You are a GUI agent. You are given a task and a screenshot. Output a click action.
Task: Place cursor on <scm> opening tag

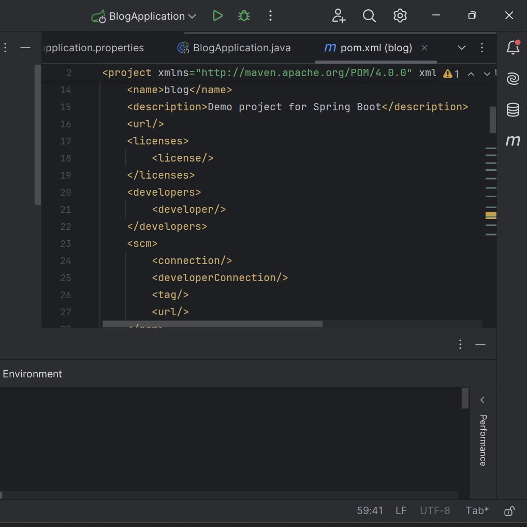[x=142, y=243]
